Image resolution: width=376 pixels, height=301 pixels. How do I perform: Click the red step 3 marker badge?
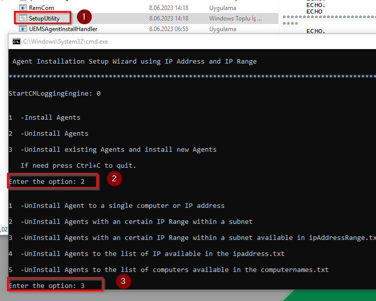point(123,281)
